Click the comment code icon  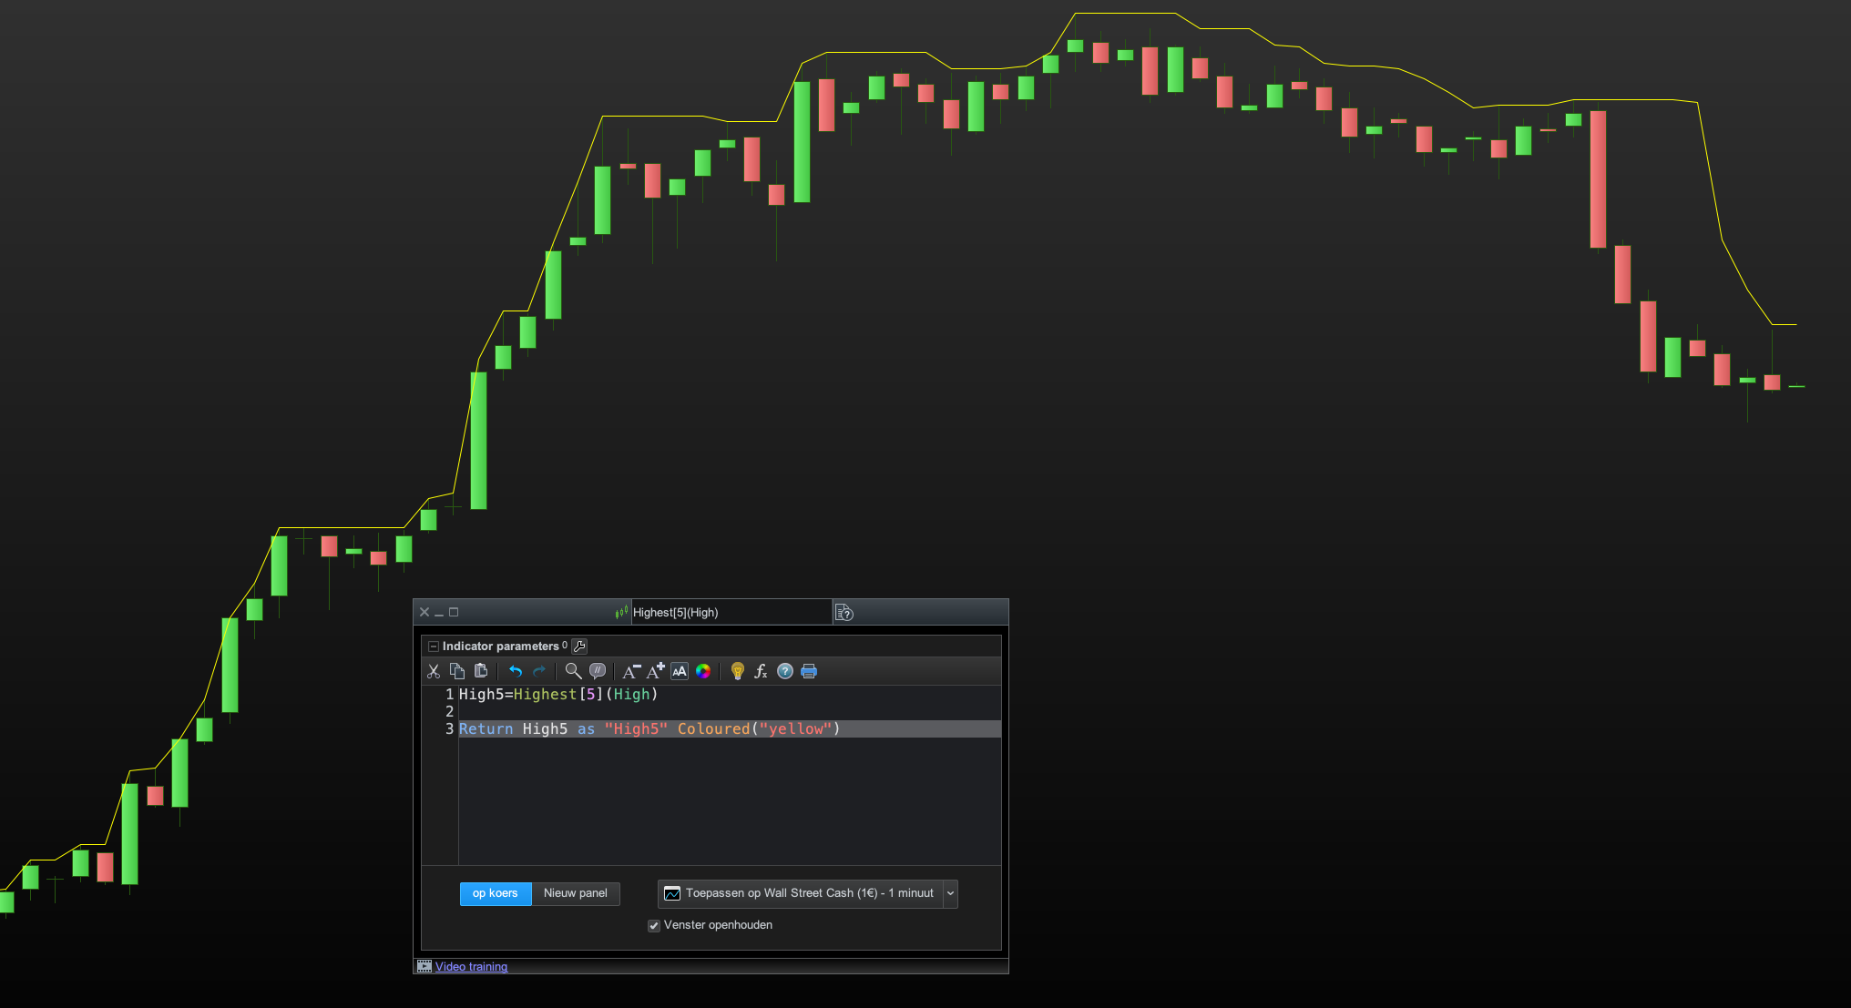pos(598,671)
